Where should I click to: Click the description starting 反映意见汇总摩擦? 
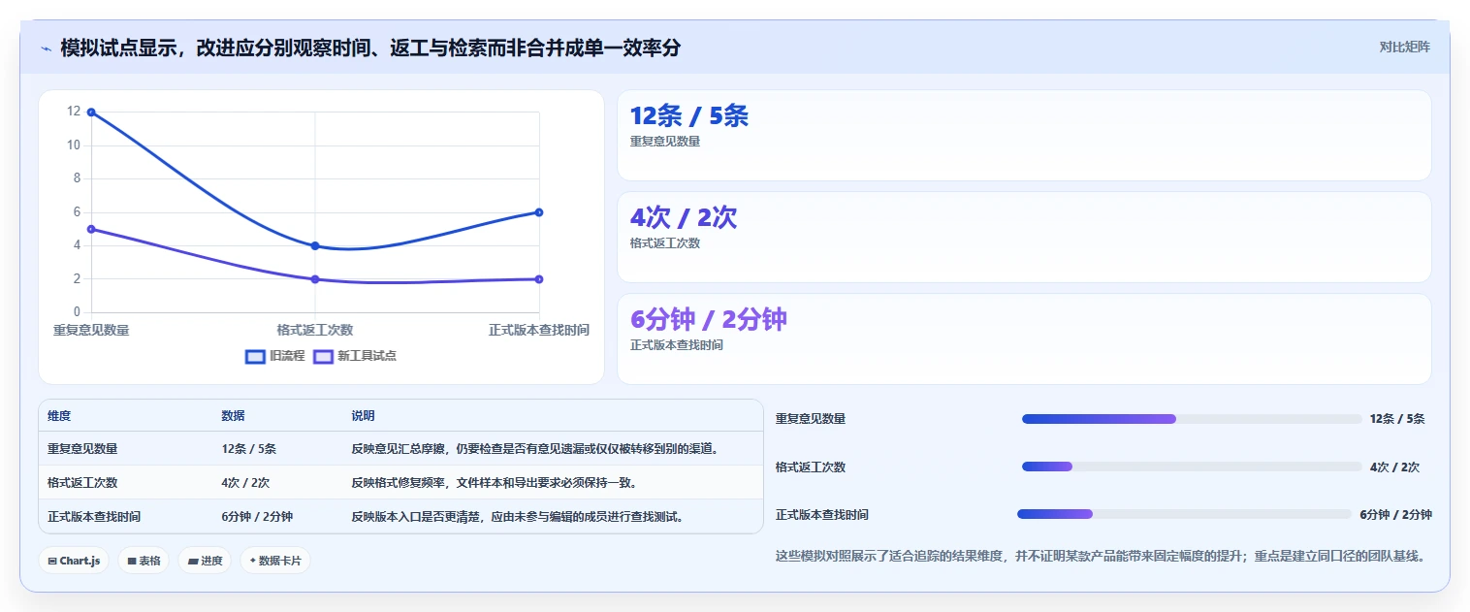pos(535,449)
